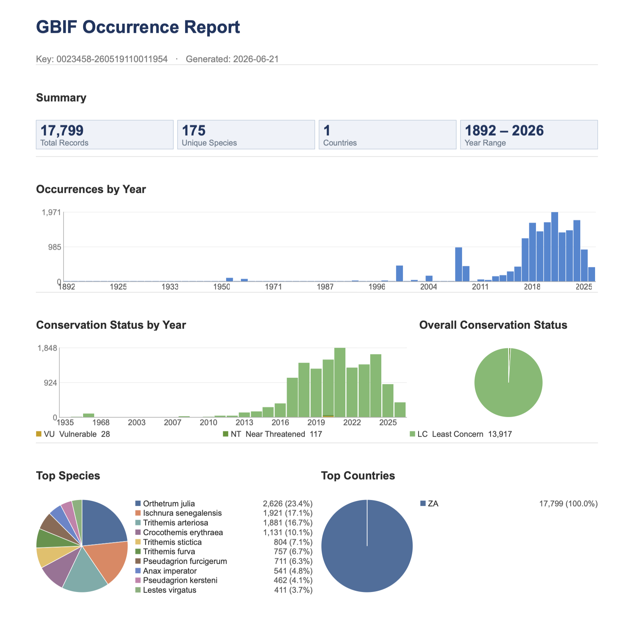Click the Ischnura senegalensis legend swatch
Screen dimensions: 625x633
(x=138, y=513)
